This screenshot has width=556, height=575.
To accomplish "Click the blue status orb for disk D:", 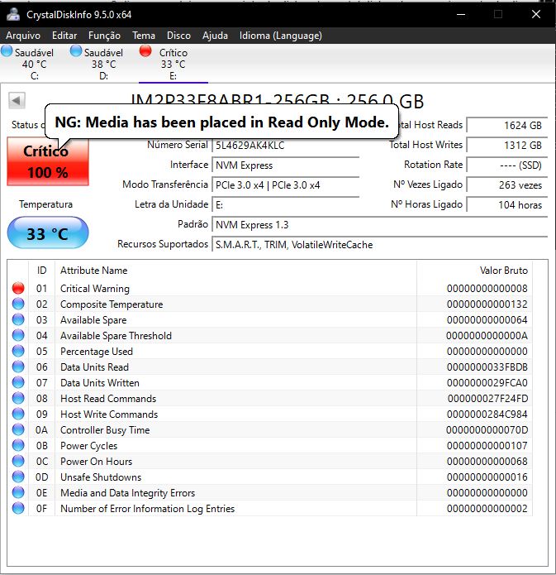I will click(76, 51).
